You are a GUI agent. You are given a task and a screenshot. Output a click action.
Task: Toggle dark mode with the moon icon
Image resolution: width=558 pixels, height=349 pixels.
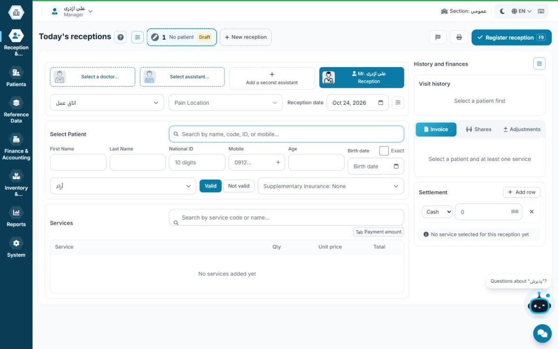pyautogui.click(x=502, y=11)
